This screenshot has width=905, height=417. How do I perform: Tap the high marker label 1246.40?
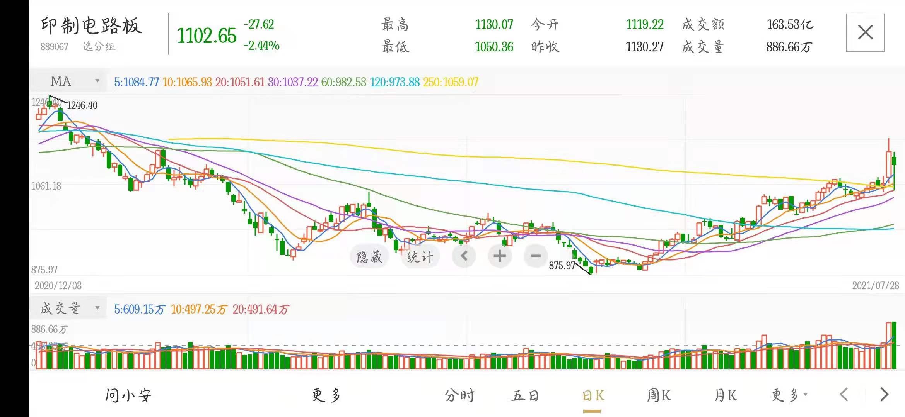[x=82, y=105]
